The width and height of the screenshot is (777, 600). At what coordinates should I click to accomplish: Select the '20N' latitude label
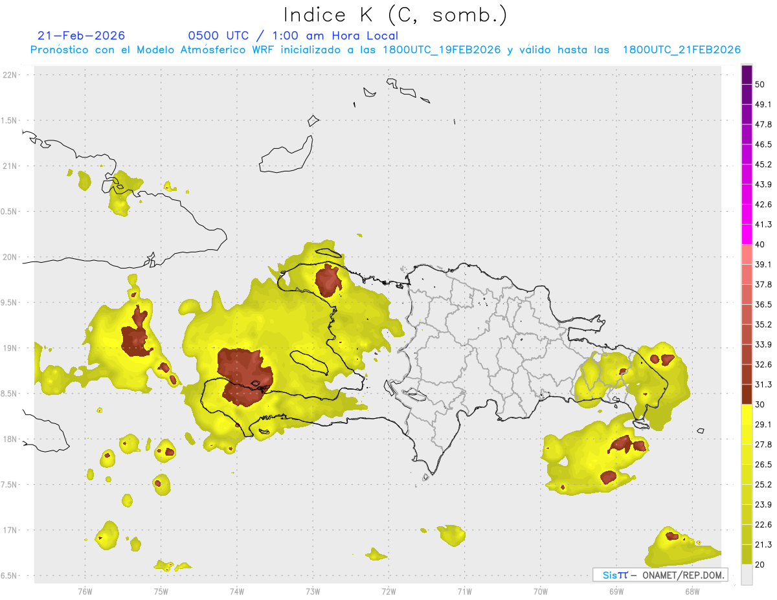pyautogui.click(x=10, y=257)
